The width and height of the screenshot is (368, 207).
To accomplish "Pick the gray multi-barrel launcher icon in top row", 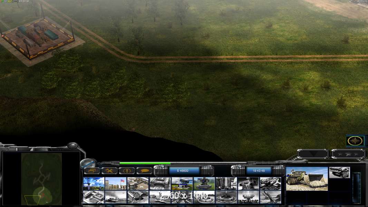I will click(270, 183).
